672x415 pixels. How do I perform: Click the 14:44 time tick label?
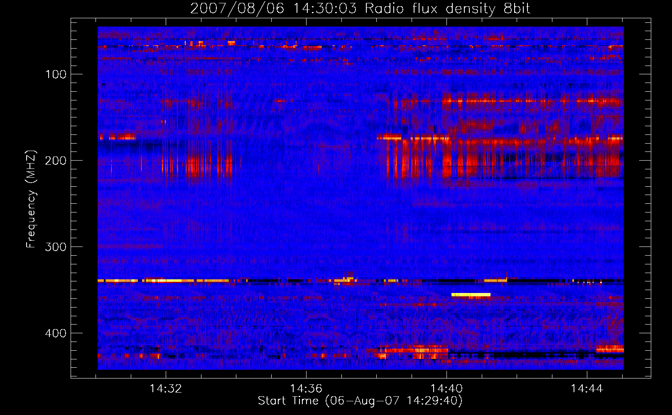(x=587, y=389)
